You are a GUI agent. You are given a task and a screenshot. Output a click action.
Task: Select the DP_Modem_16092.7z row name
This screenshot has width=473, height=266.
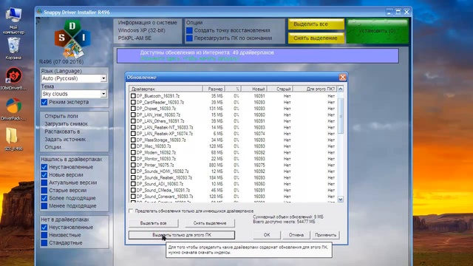pos(156,153)
